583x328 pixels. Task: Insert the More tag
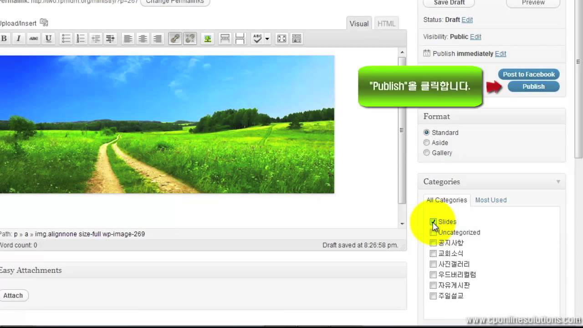[x=225, y=39]
